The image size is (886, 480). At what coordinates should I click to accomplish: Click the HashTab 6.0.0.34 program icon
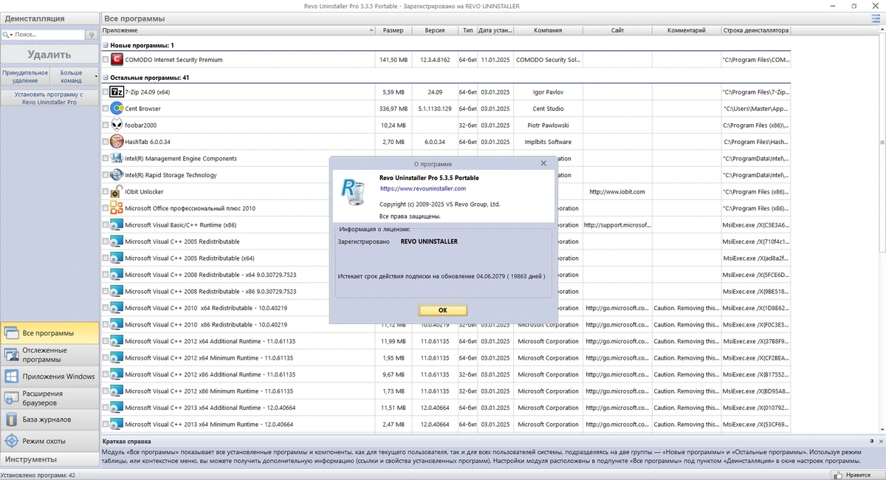coord(117,142)
